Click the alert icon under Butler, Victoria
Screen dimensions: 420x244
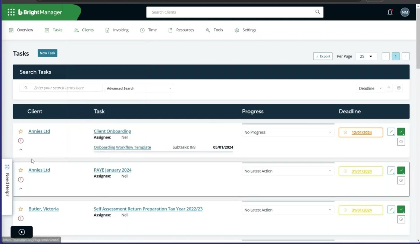[21, 219]
